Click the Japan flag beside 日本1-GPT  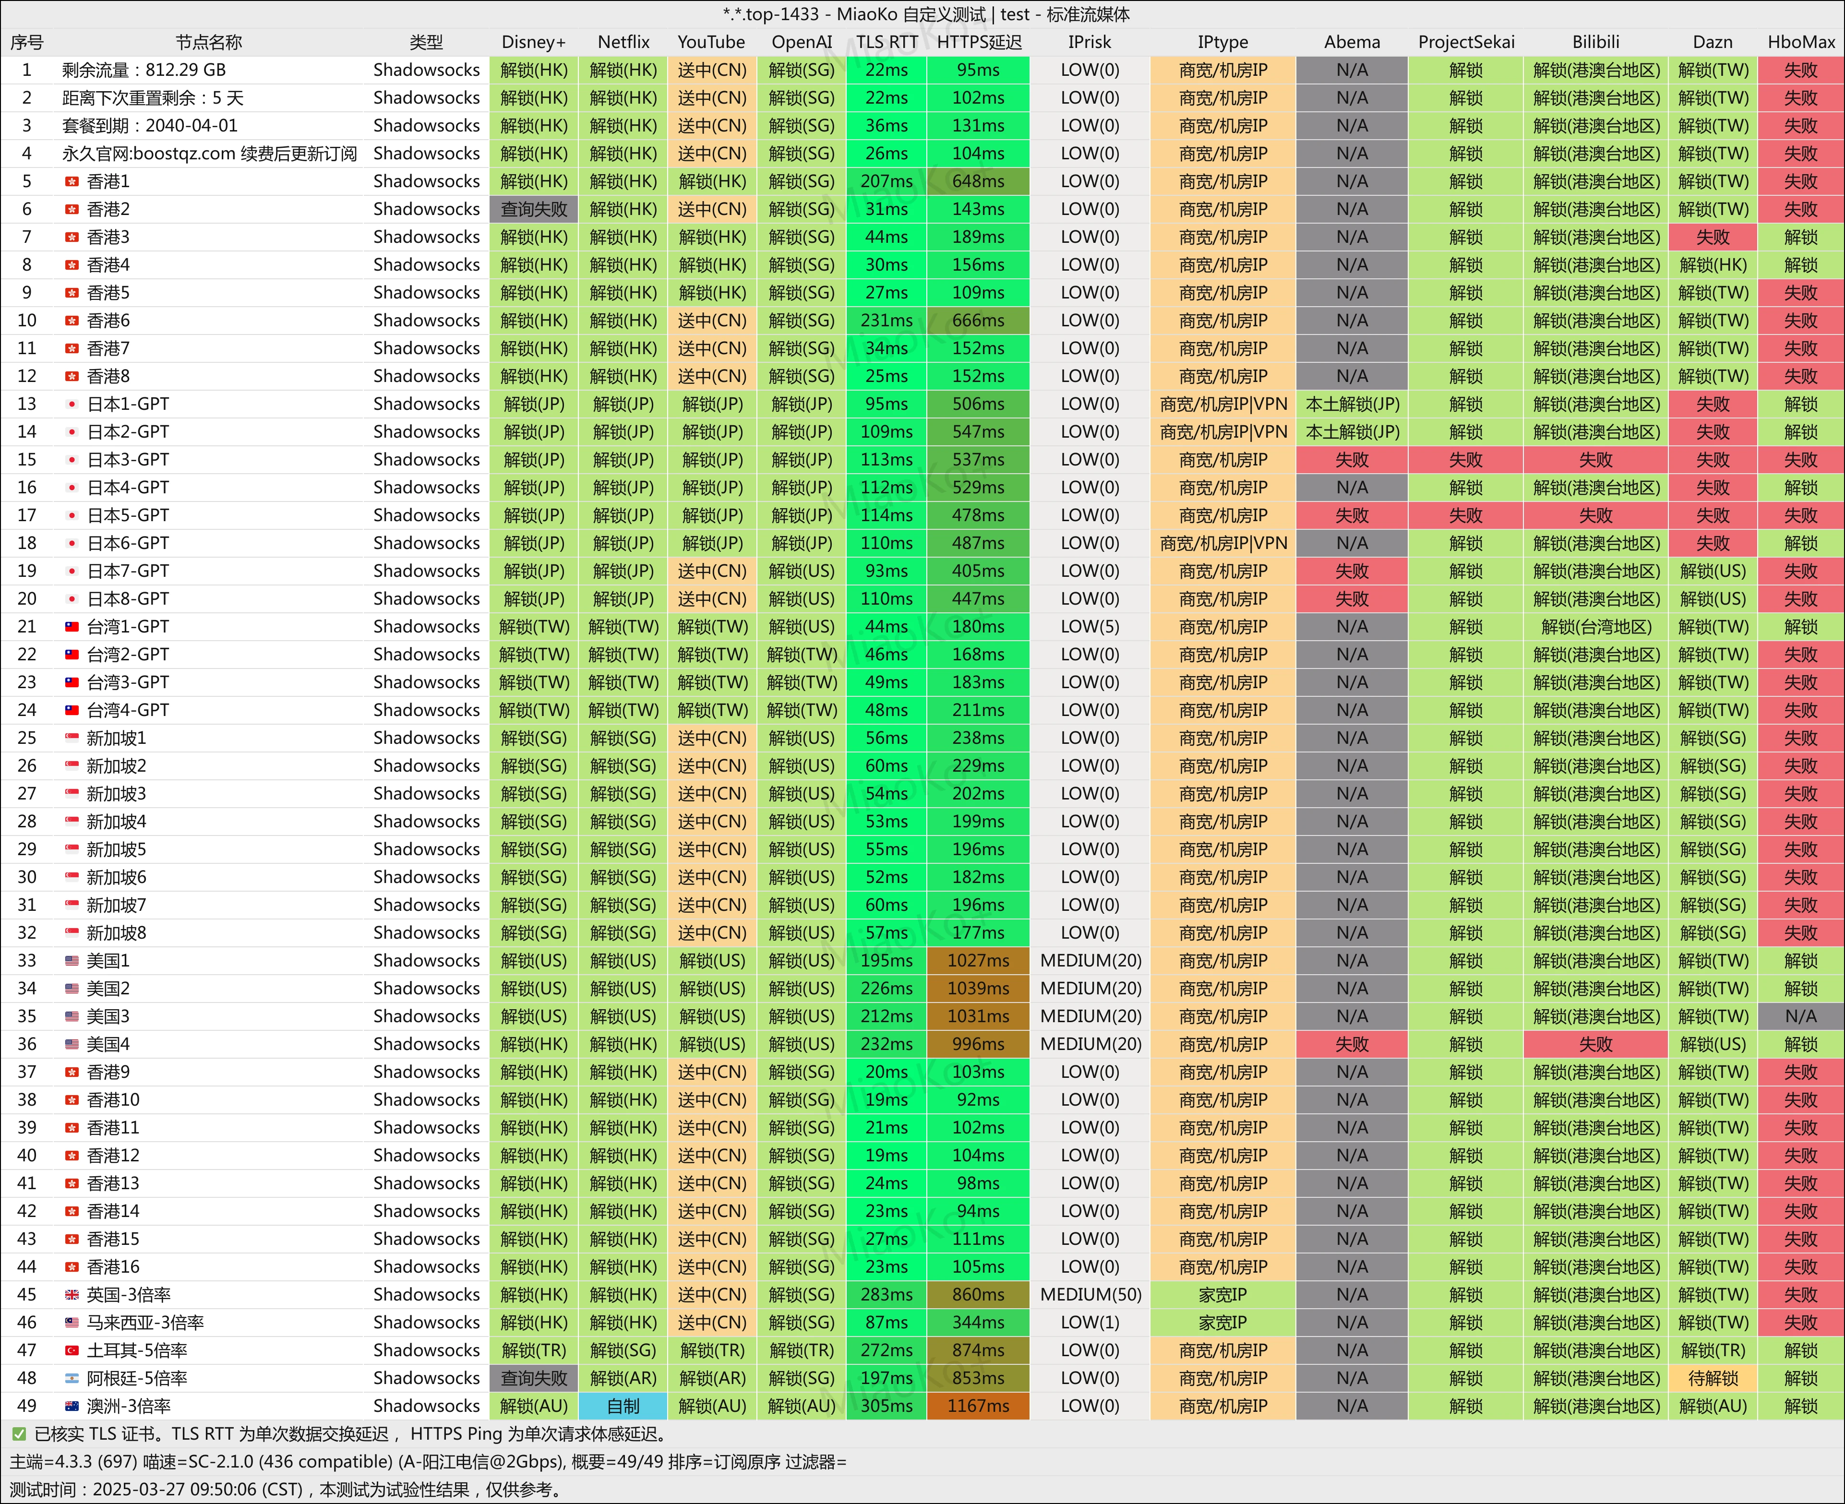tap(72, 404)
